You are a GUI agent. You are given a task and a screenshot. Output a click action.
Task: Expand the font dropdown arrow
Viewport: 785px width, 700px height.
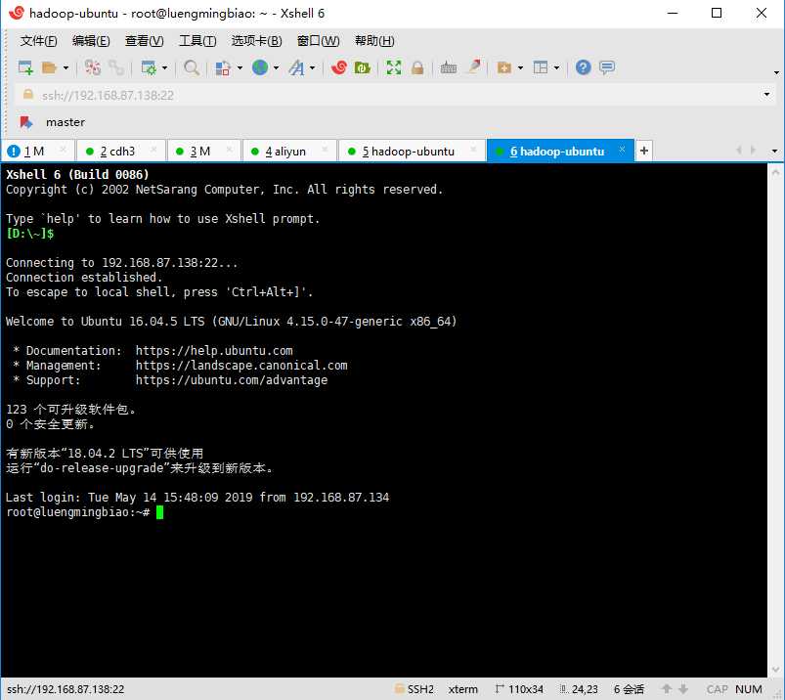[313, 67]
